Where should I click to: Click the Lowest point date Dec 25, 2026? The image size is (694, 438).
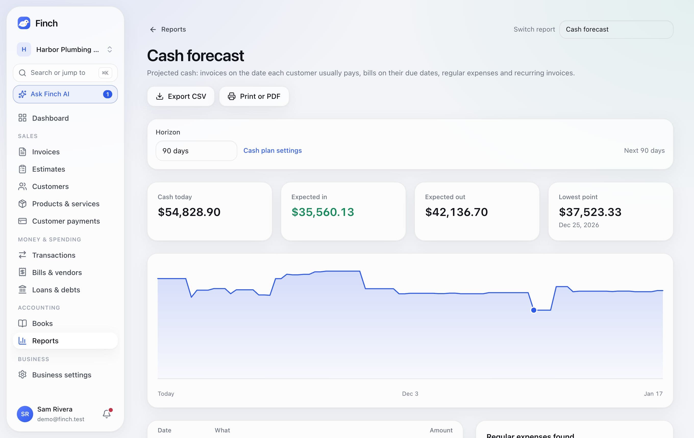(579, 225)
